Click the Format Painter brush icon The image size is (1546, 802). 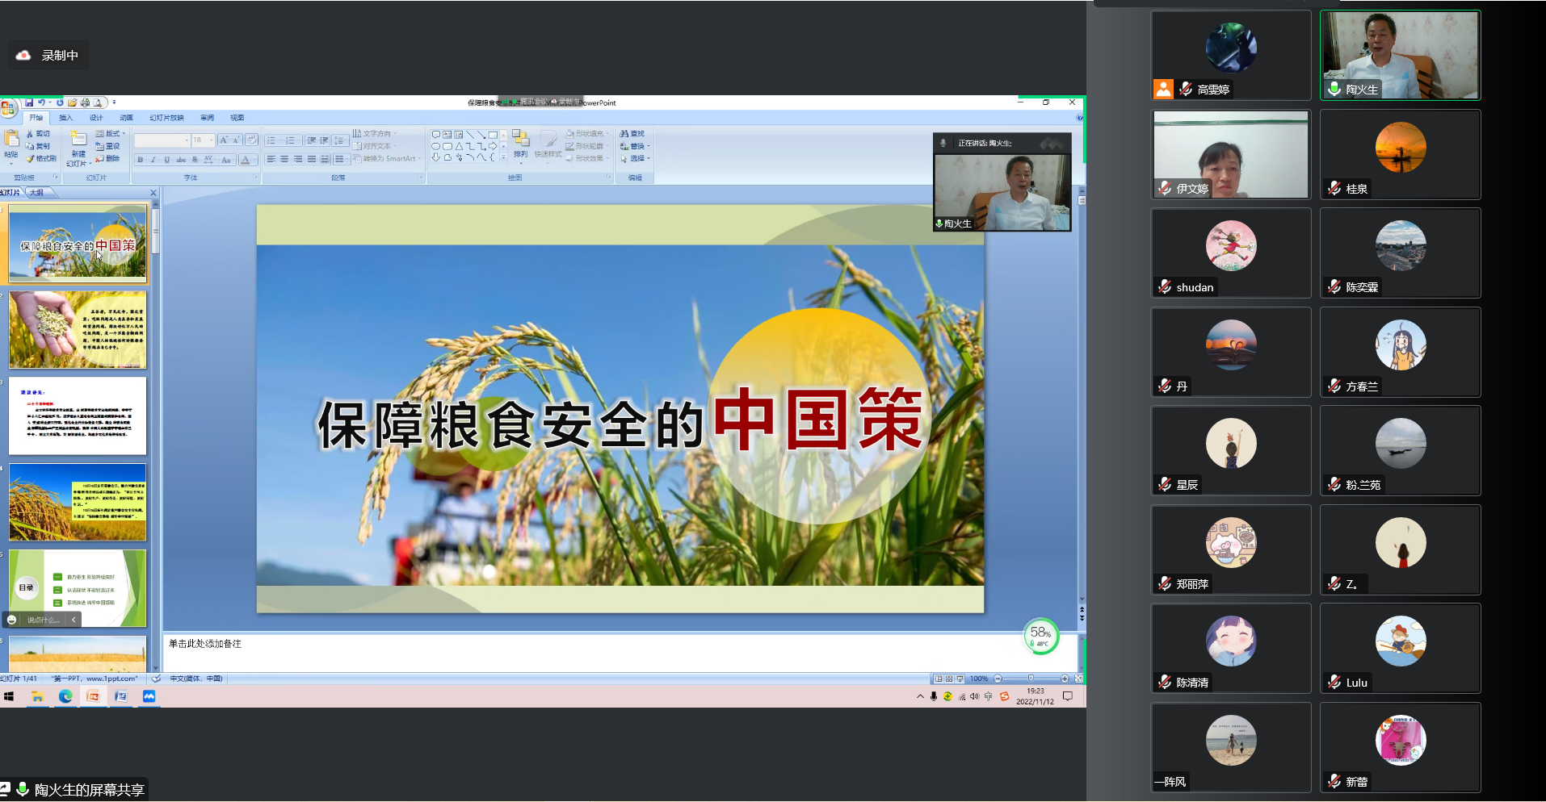click(31, 159)
